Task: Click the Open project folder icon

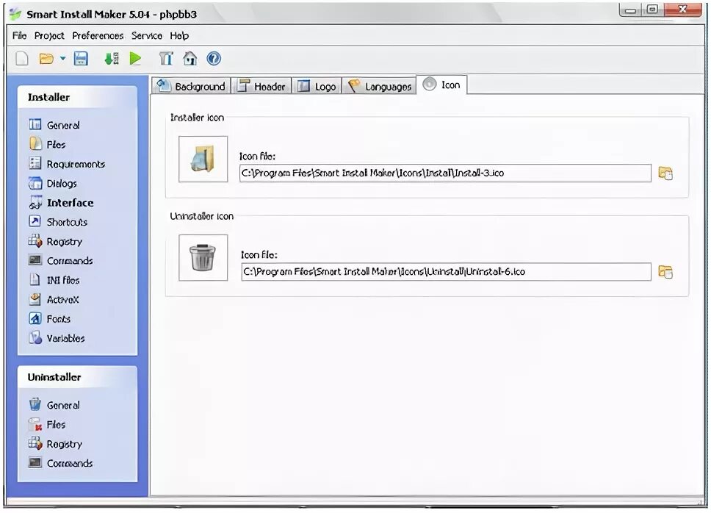Action: point(46,59)
